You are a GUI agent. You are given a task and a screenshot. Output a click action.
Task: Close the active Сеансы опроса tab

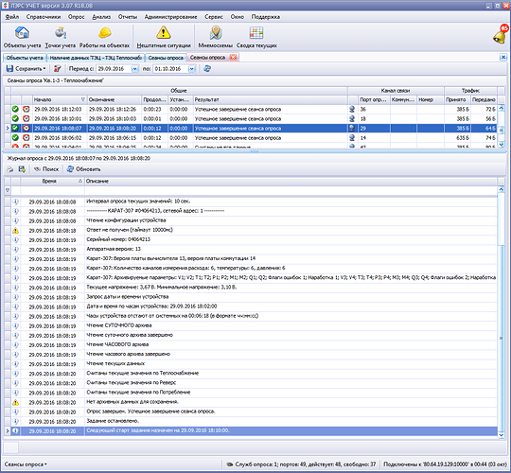[x=233, y=58]
